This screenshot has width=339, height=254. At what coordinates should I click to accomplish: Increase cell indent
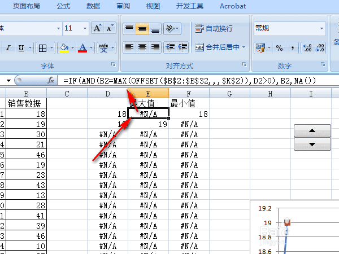pyautogui.click(x=182, y=47)
